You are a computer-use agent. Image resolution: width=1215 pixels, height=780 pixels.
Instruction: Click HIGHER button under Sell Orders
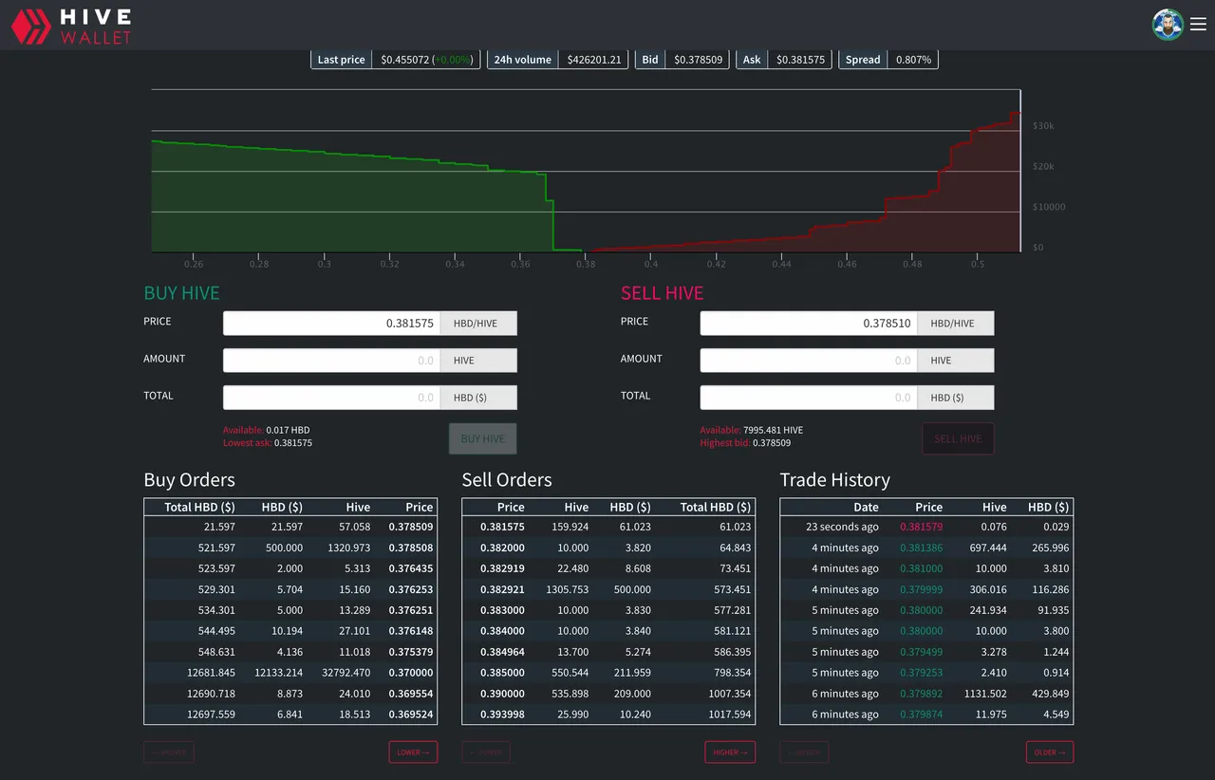[x=730, y=752]
